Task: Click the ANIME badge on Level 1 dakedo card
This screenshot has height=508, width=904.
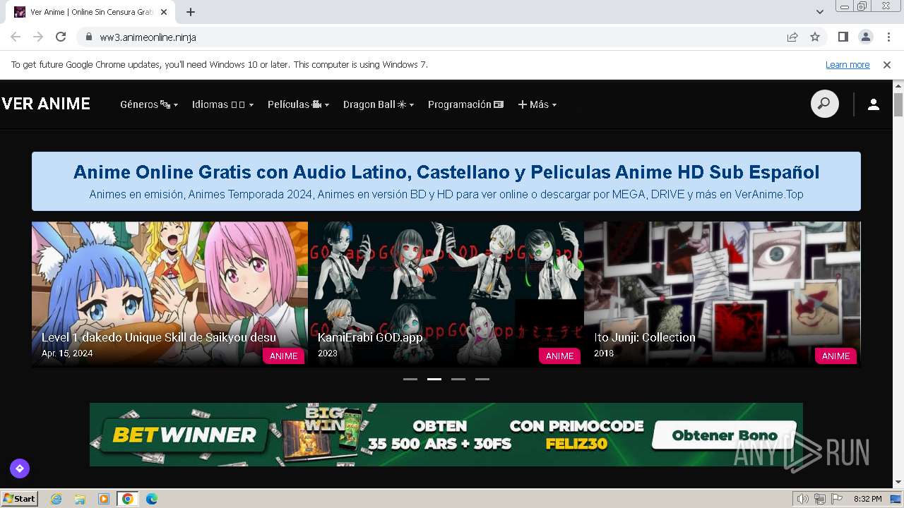Action: tap(284, 356)
